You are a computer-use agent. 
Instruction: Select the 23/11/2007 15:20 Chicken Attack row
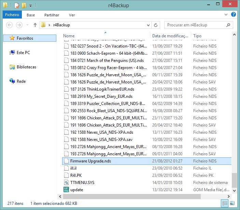(147, 118)
